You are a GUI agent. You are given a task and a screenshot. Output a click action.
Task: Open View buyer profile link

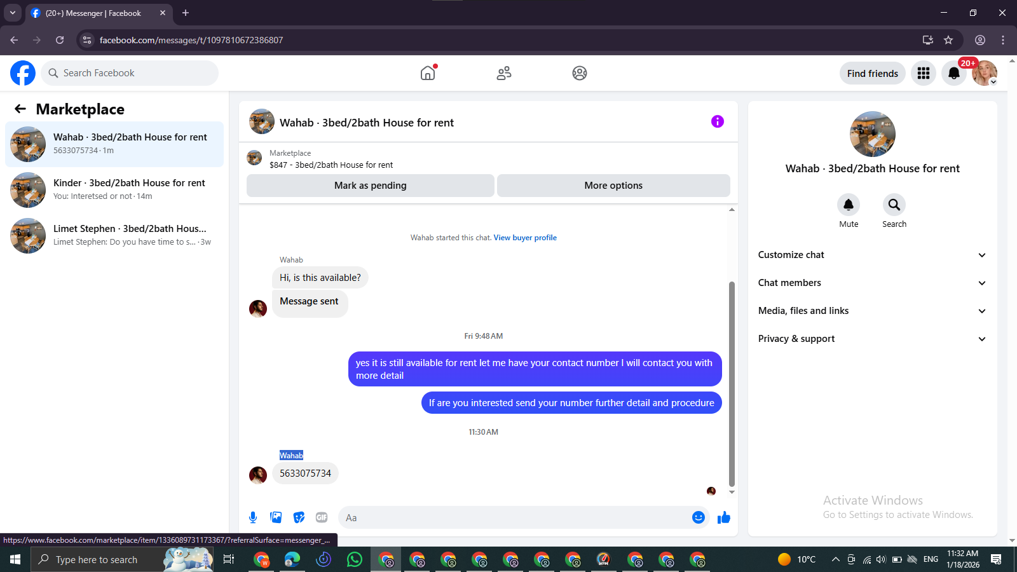525,238
